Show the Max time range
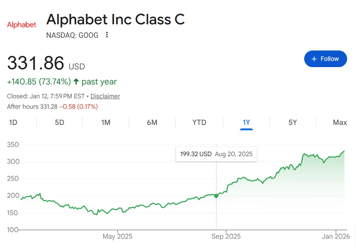356x246 pixels. (x=340, y=123)
